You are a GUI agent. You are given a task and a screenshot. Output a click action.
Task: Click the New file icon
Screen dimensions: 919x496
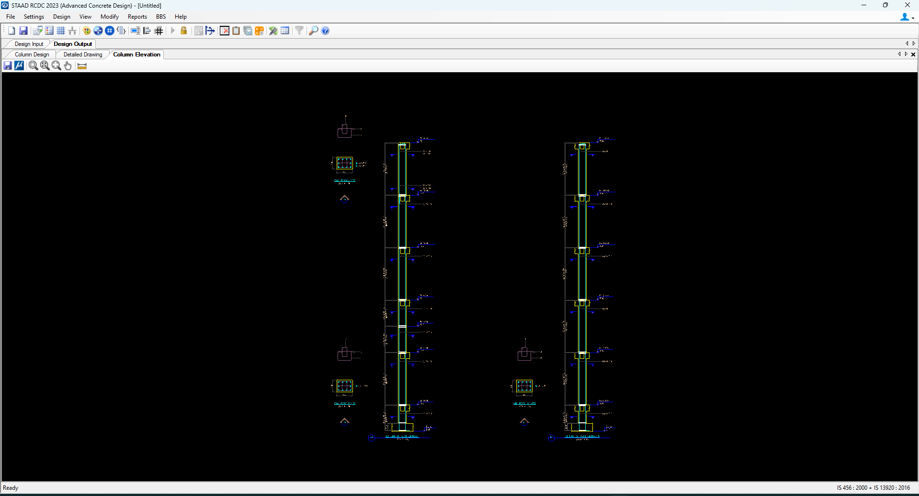coord(11,31)
